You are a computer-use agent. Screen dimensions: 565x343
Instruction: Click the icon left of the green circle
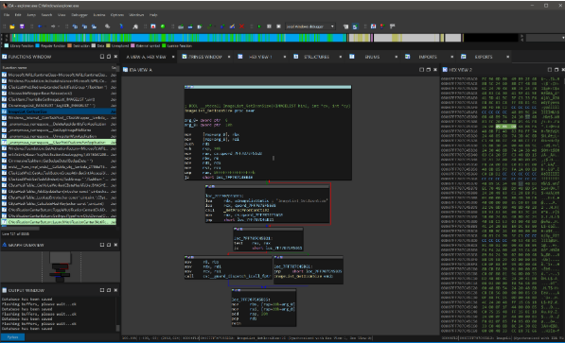point(153,26)
